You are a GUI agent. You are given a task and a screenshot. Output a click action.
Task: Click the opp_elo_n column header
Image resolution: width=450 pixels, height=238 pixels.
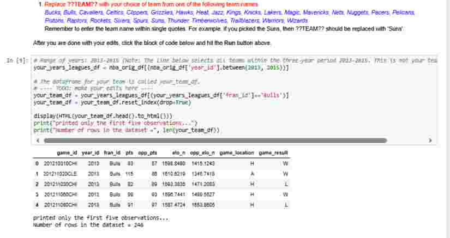click(202, 152)
